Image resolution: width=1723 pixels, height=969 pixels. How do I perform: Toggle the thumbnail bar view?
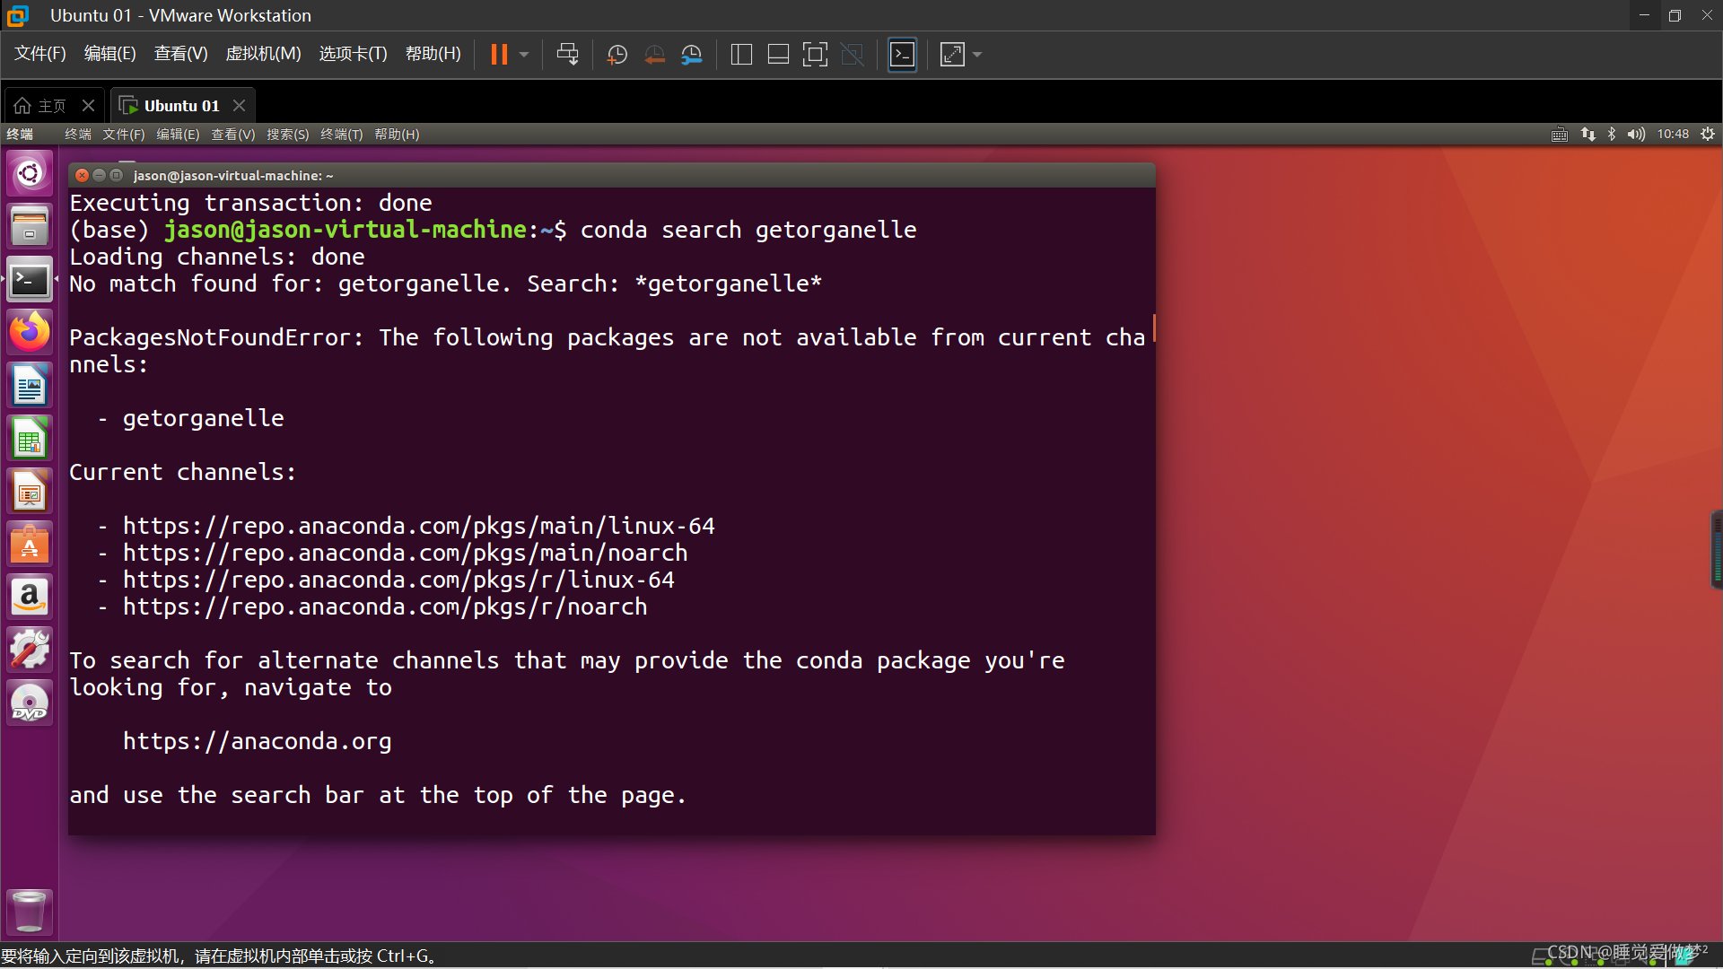pos(778,55)
